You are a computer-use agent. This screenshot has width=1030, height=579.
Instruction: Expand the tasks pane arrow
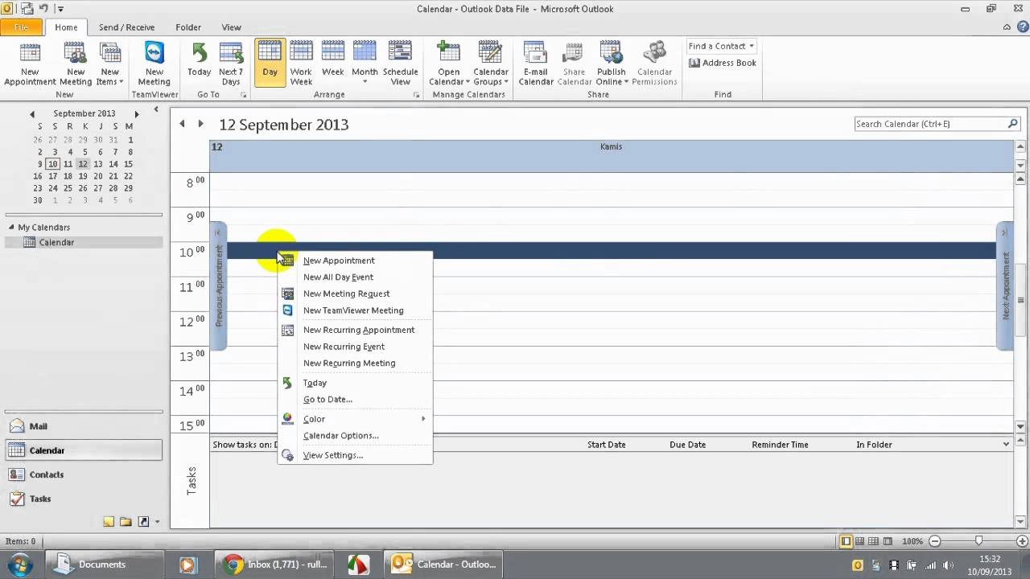(1006, 444)
